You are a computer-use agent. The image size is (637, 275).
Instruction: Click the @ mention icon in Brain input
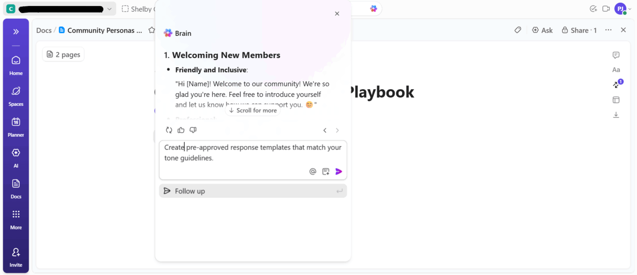pos(313,171)
